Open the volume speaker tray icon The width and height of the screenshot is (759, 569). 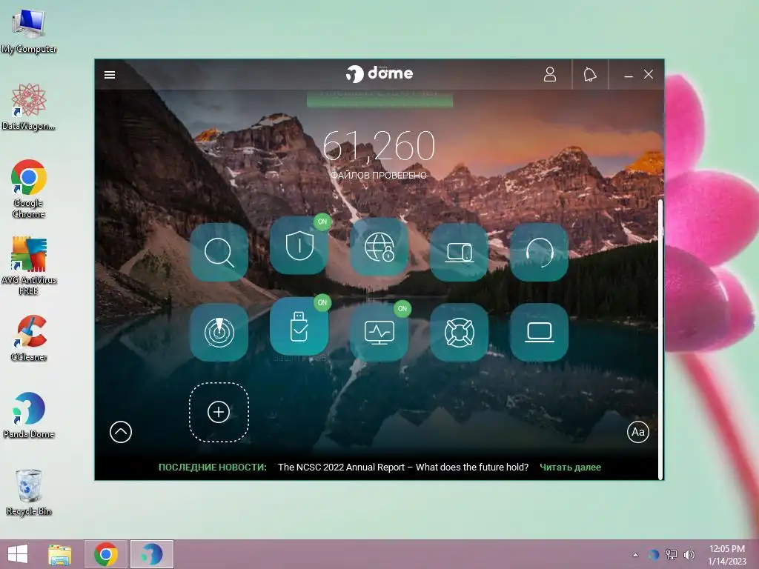689,554
